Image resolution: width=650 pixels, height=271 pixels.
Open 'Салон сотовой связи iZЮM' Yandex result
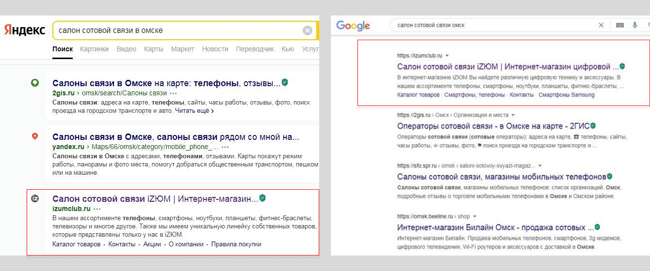(155, 198)
